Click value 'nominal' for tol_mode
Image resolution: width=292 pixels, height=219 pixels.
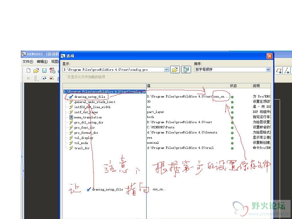pyautogui.click(x=153, y=143)
